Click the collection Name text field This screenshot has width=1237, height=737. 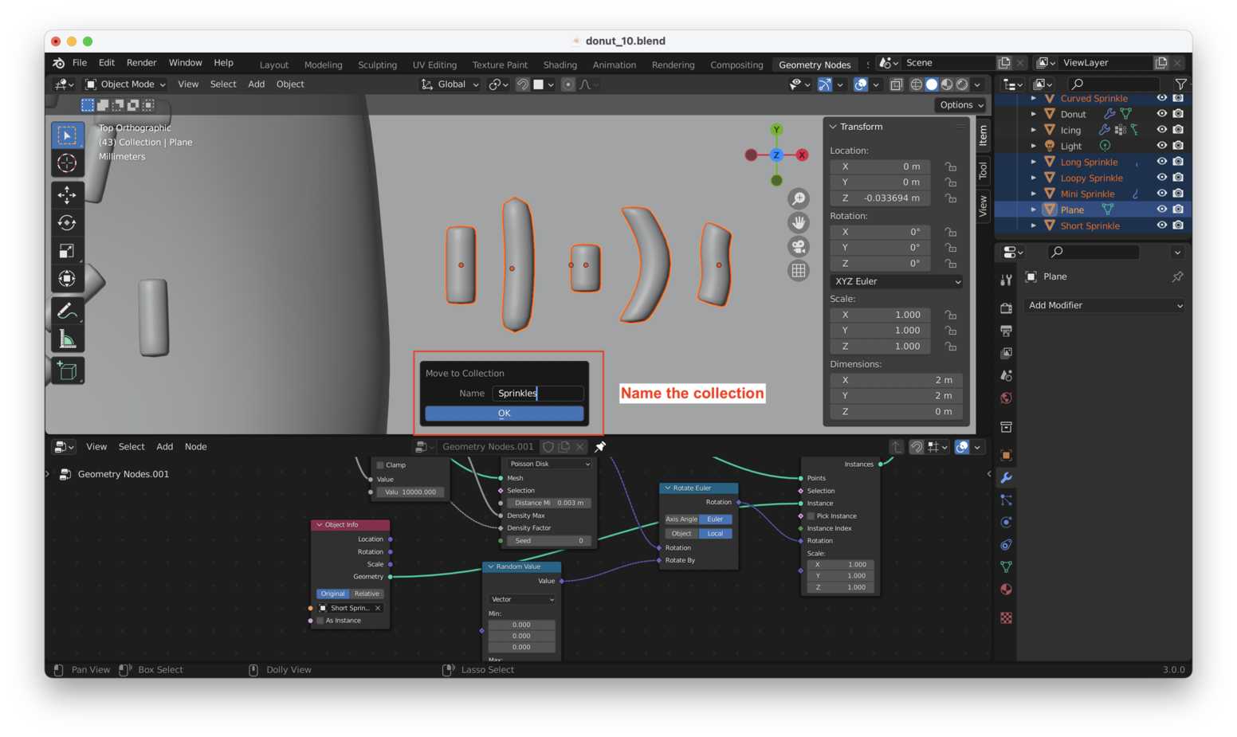click(537, 393)
